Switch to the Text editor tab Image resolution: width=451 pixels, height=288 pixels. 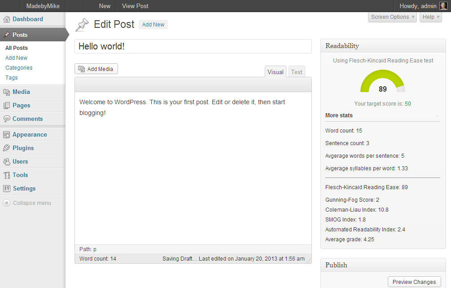pos(297,72)
